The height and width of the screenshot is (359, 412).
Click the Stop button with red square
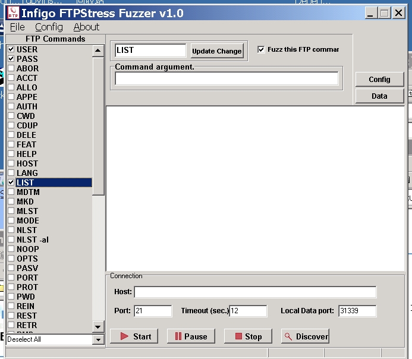(x=247, y=336)
